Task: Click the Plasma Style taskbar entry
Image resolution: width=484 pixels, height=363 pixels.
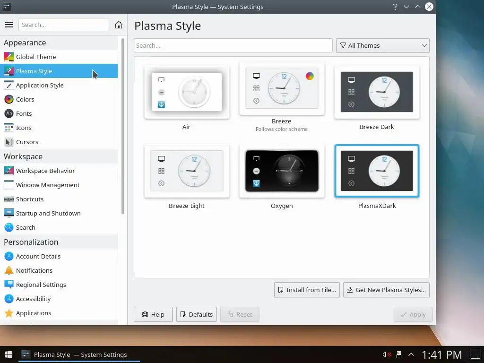Action: 79,354
